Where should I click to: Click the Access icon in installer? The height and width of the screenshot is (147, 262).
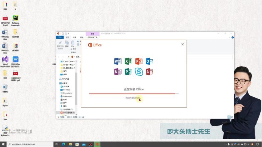(x=149, y=72)
